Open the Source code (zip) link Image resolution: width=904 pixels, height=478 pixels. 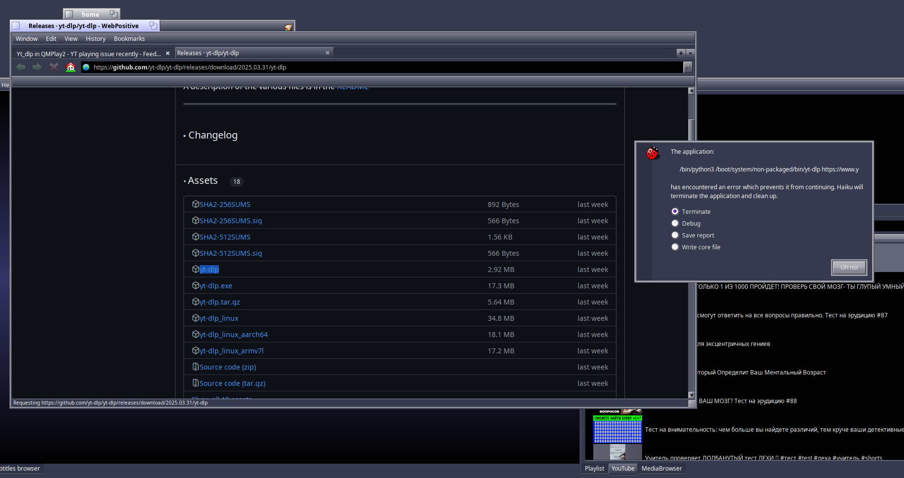[x=228, y=367]
